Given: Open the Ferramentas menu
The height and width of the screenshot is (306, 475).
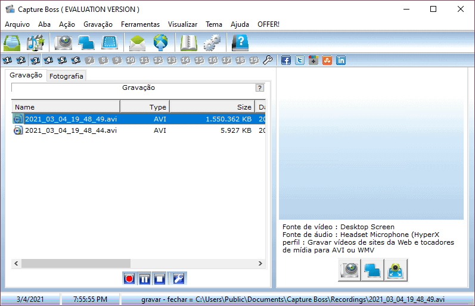Looking at the screenshot, I should click(140, 24).
